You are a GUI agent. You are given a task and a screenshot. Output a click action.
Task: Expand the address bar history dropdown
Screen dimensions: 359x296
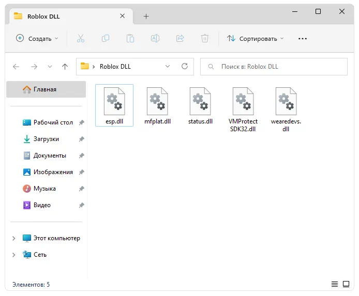168,66
